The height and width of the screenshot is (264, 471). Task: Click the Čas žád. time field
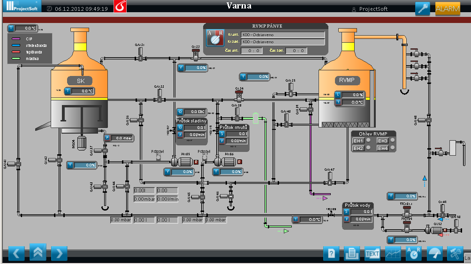(x=296, y=51)
